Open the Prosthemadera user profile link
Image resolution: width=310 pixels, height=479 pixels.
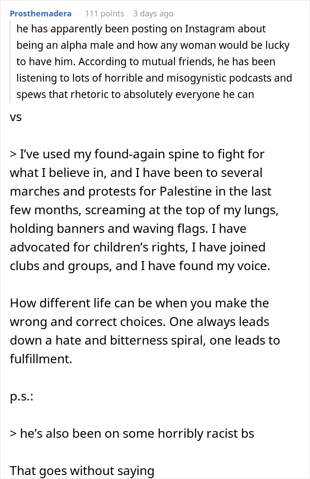click(41, 13)
